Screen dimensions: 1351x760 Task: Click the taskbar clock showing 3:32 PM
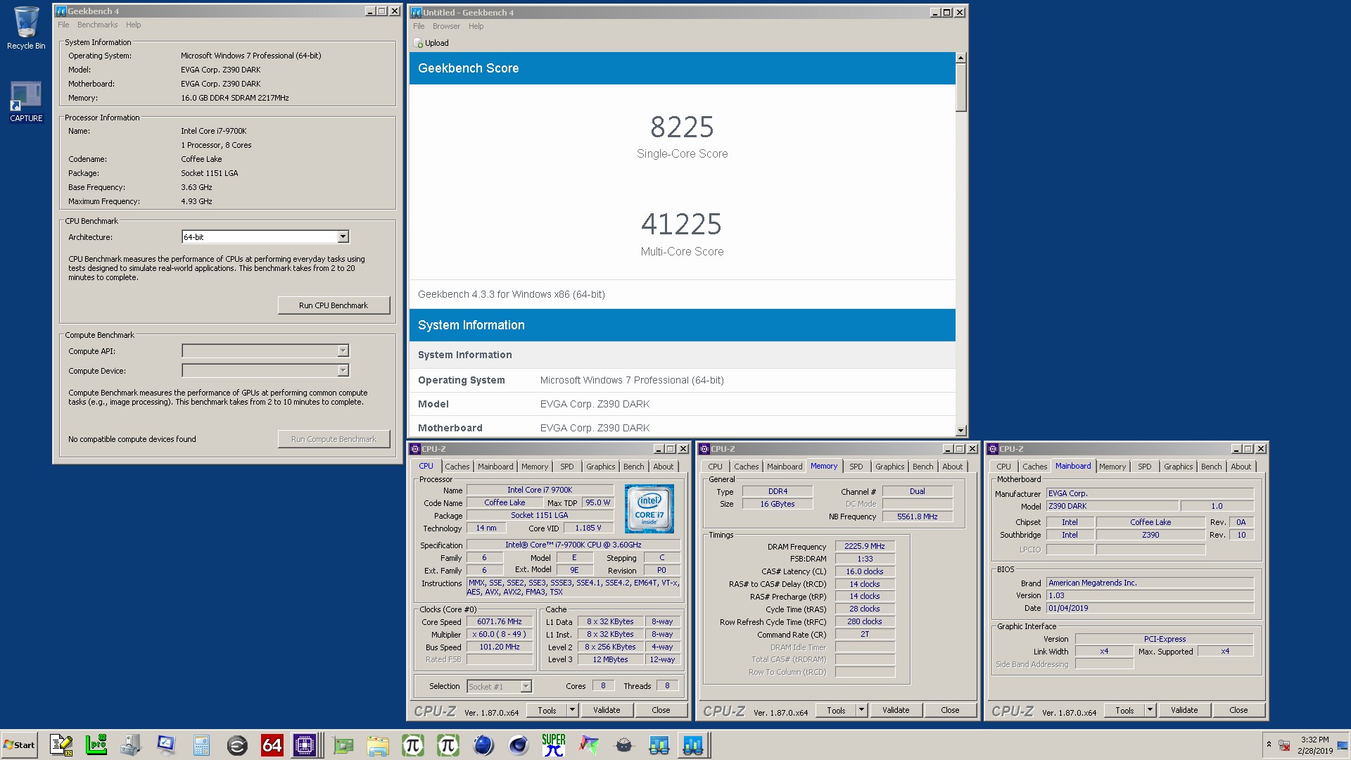1314,745
